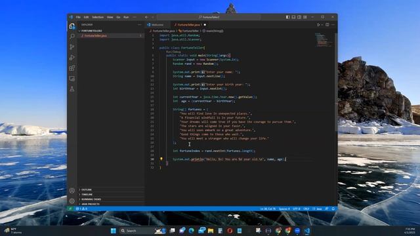
Task: Open the VS Code logo menu icon
Action: click(x=71, y=17)
